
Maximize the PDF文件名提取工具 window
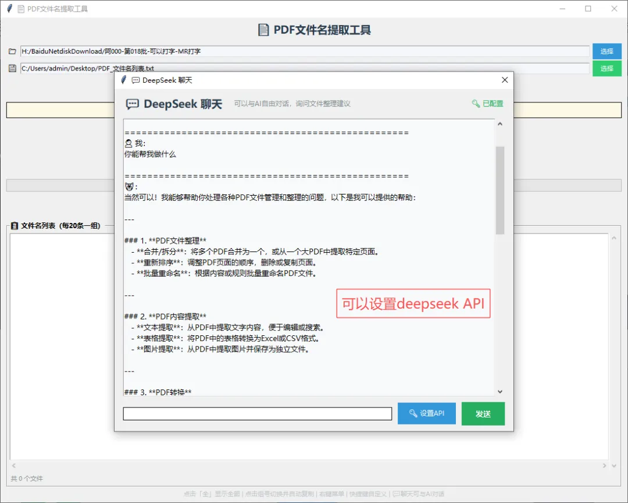588,8
